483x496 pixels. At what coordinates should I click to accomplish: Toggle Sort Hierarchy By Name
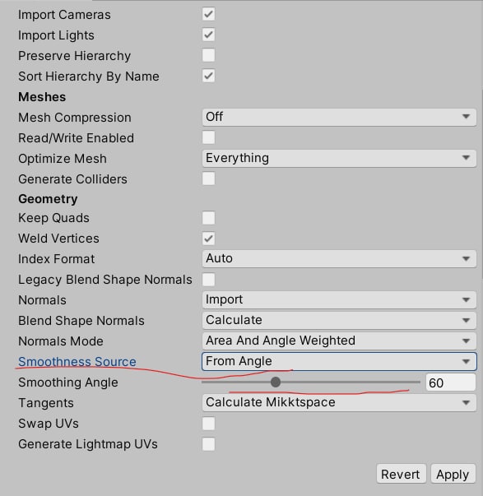pyautogui.click(x=208, y=76)
